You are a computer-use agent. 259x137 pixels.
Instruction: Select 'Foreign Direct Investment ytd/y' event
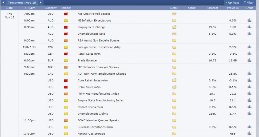(99, 47)
